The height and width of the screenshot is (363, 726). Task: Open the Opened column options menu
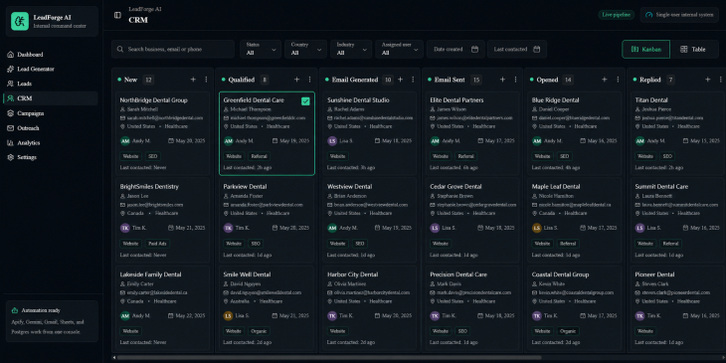click(x=618, y=80)
